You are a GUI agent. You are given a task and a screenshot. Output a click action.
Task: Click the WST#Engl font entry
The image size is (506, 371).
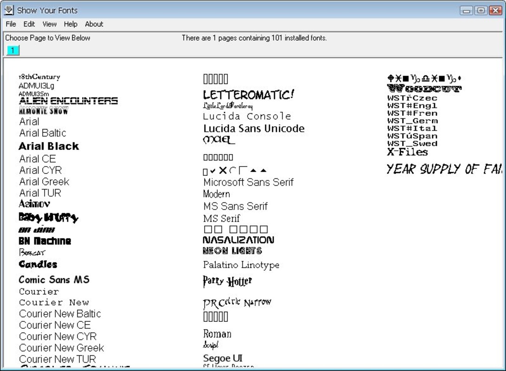tap(412, 105)
